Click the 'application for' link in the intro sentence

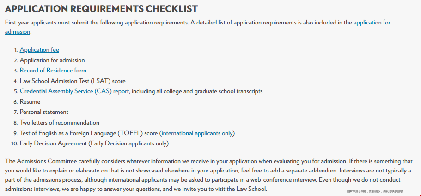(x=372, y=23)
